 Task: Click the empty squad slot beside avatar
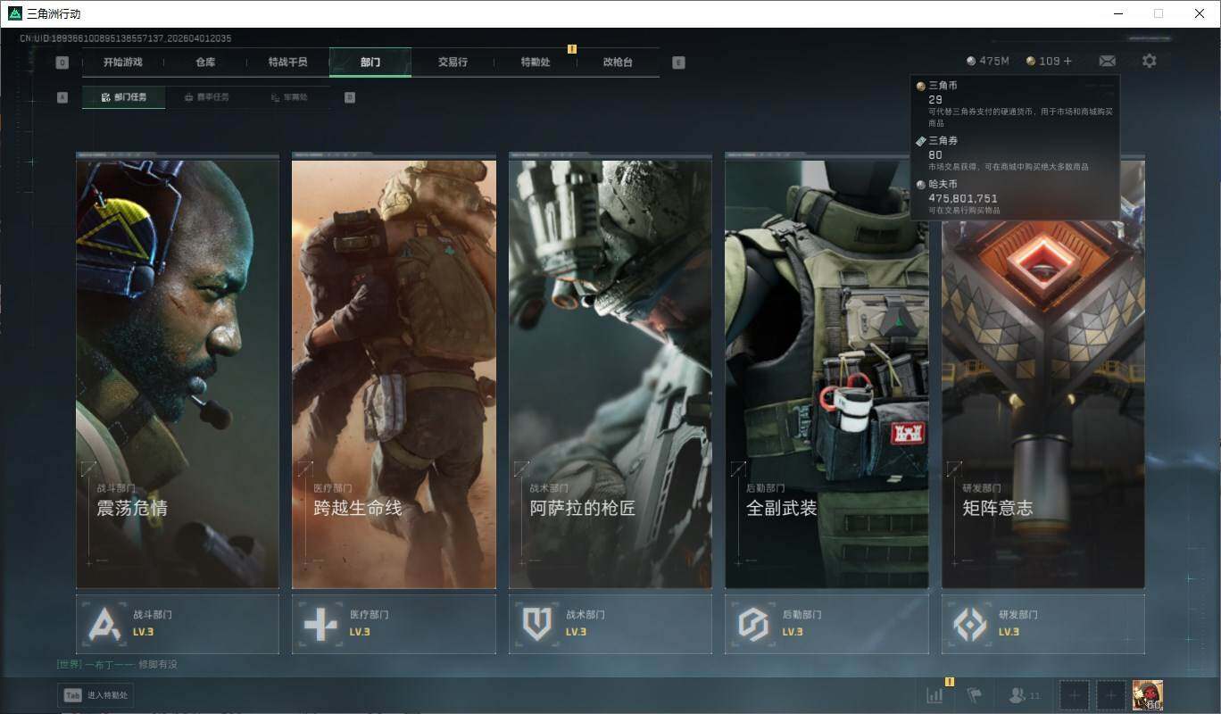pyautogui.click(x=1110, y=695)
